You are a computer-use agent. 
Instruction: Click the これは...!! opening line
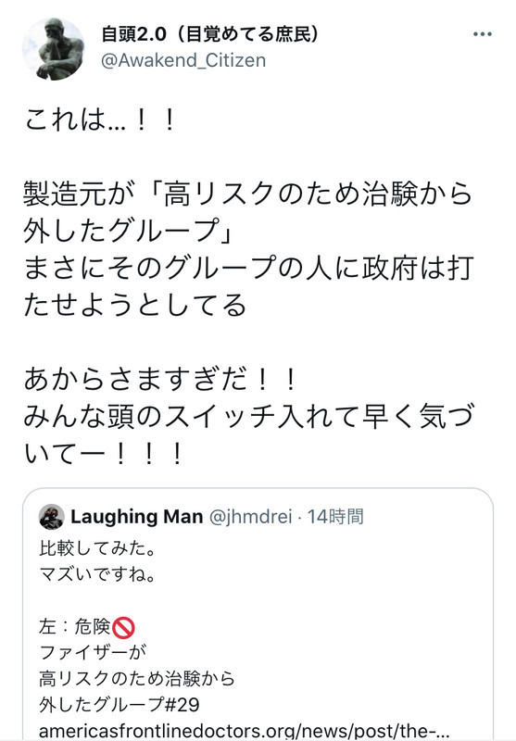click(100, 120)
